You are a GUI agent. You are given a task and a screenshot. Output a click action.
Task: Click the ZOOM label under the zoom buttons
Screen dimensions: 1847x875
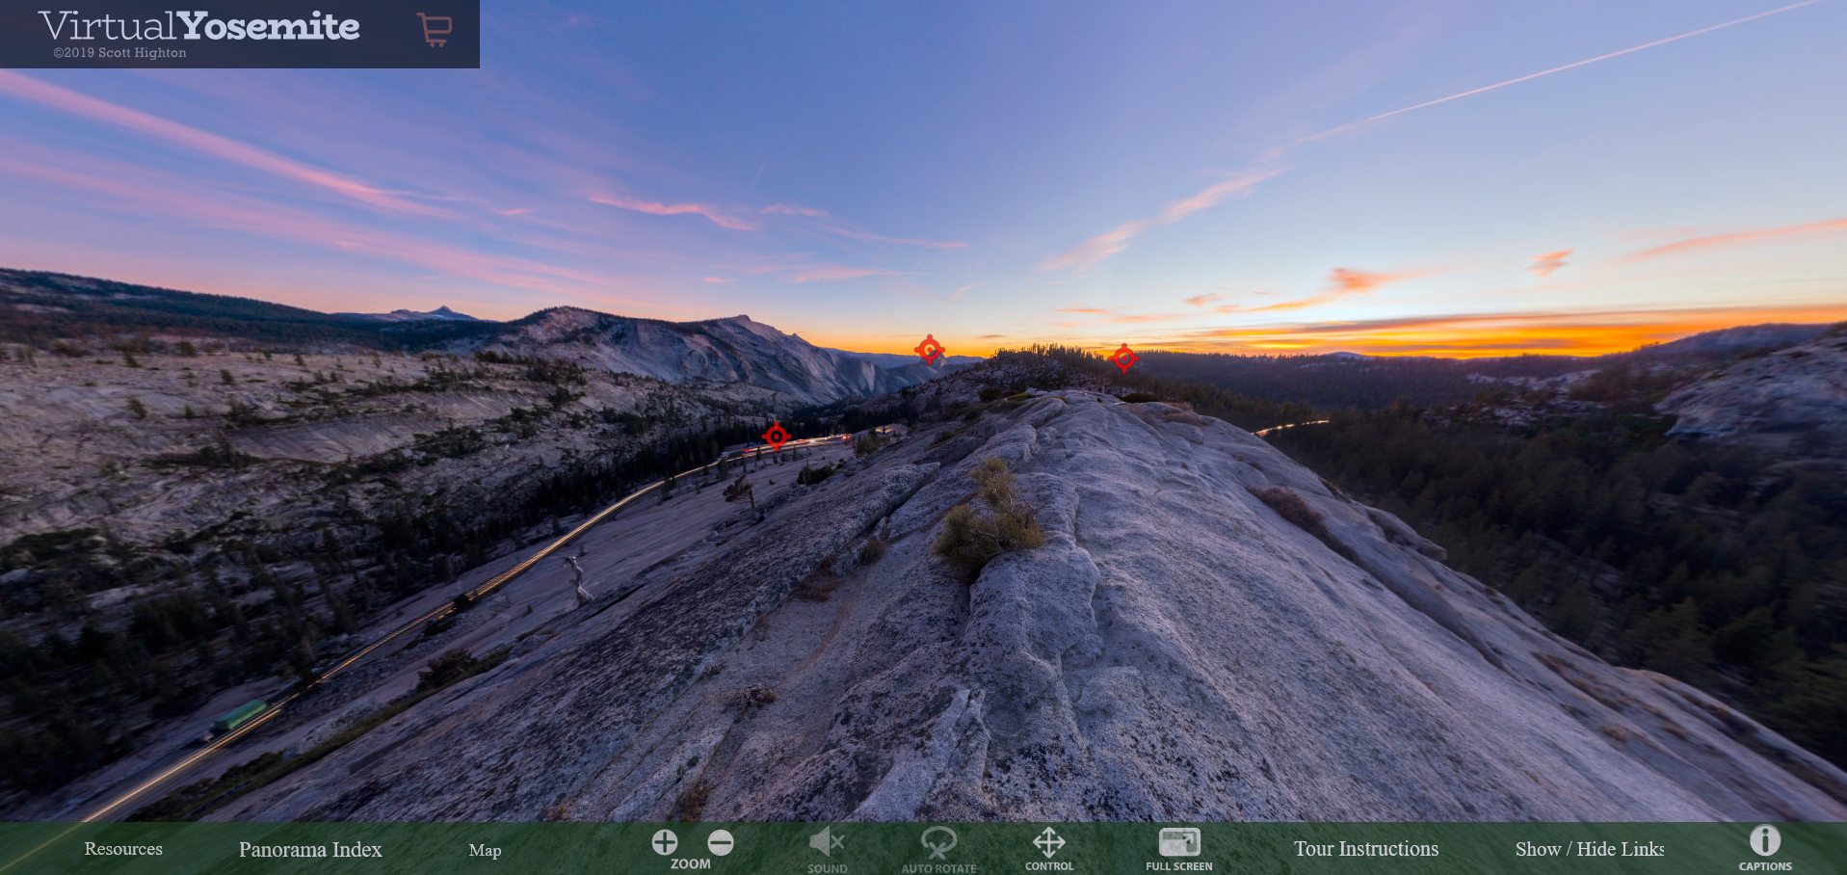tap(691, 864)
